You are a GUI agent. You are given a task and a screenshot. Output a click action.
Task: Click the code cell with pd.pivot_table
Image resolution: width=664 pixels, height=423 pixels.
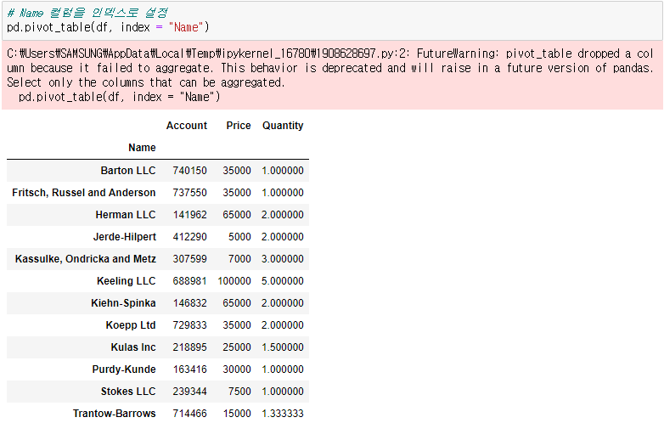(x=332, y=20)
